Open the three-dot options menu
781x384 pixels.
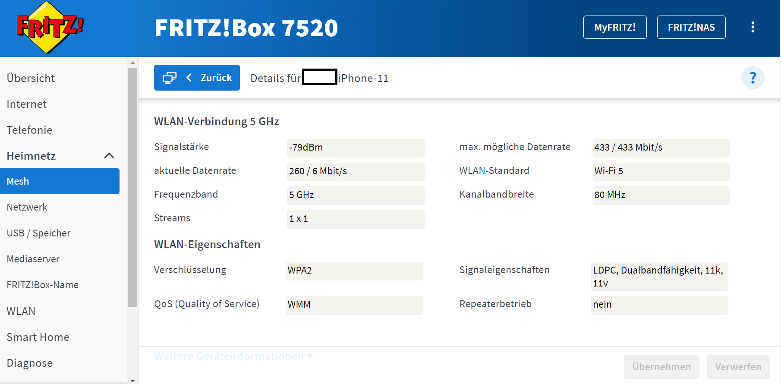(753, 27)
